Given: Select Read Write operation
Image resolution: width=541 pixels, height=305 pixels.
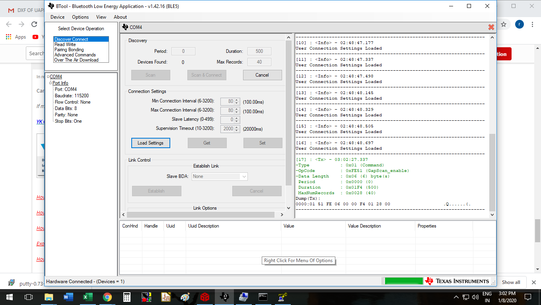Looking at the screenshot, I should click(81, 44).
